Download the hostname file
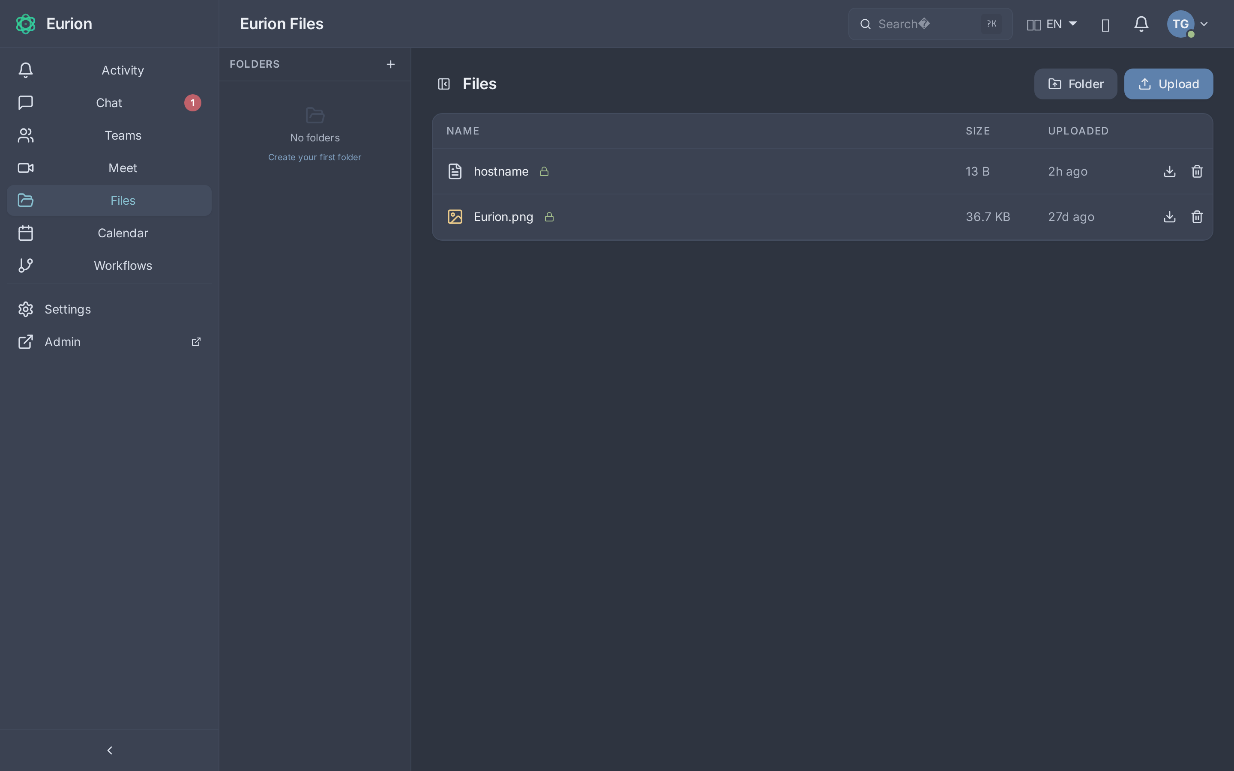The height and width of the screenshot is (771, 1234). click(1170, 171)
